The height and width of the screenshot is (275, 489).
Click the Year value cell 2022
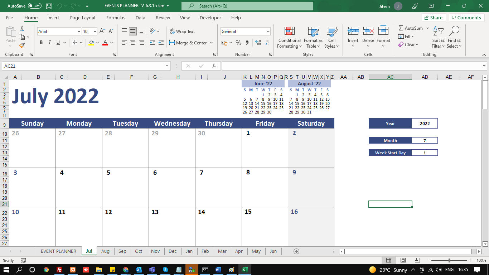425,124
